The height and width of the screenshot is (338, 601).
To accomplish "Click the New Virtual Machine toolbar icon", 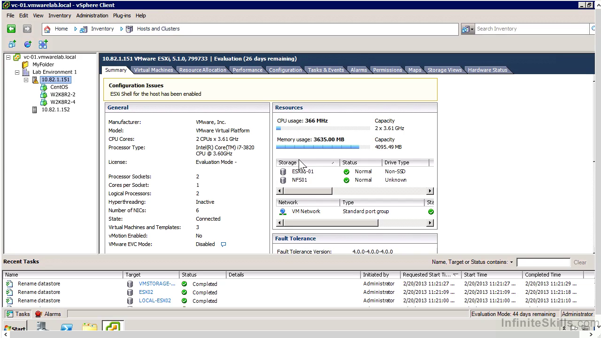I will 12,44.
